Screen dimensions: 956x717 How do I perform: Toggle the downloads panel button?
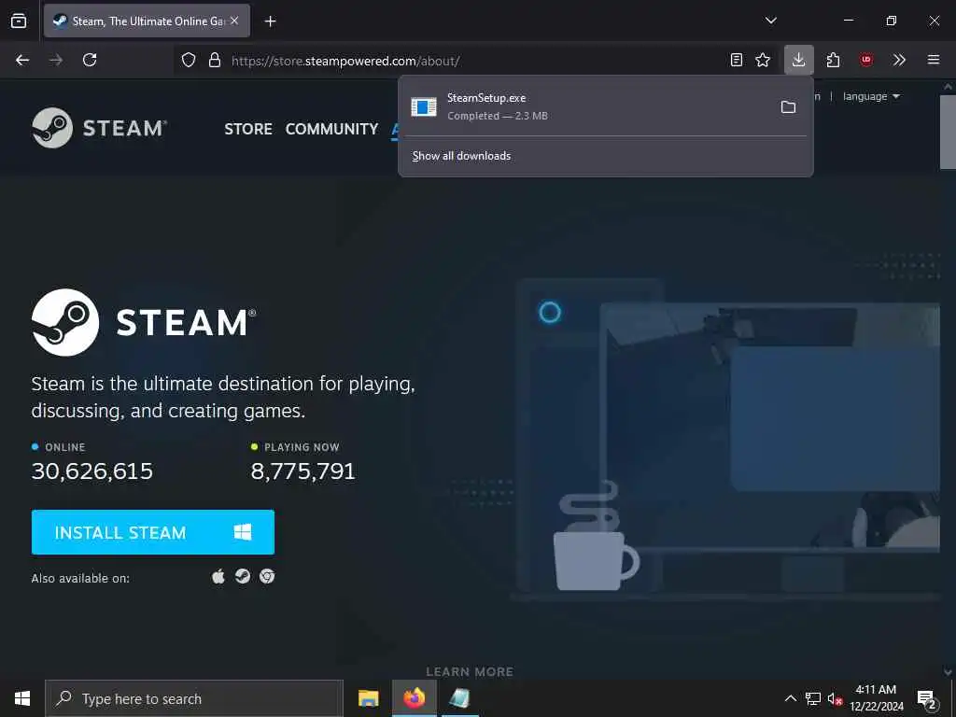(x=799, y=60)
